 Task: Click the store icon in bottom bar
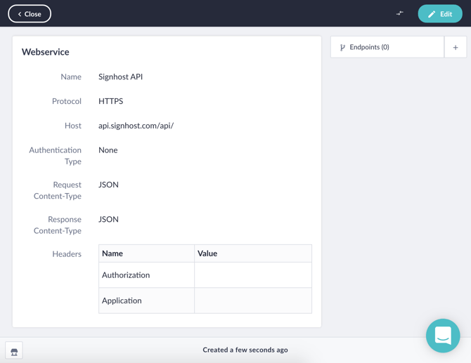click(14, 352)
